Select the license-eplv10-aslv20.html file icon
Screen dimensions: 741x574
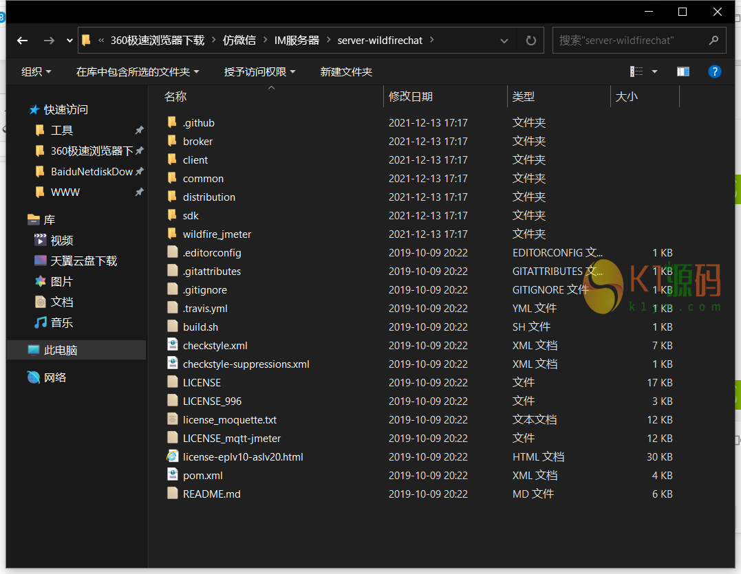point(172,456)
